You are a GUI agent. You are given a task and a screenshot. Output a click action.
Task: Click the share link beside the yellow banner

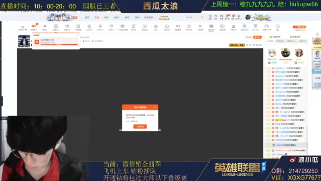(249, 45)
